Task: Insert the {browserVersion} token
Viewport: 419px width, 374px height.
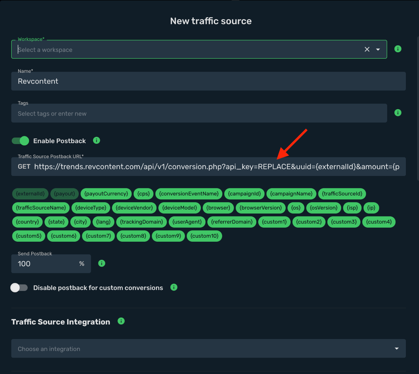Action: pyautogui.click(x=261, y=208)
